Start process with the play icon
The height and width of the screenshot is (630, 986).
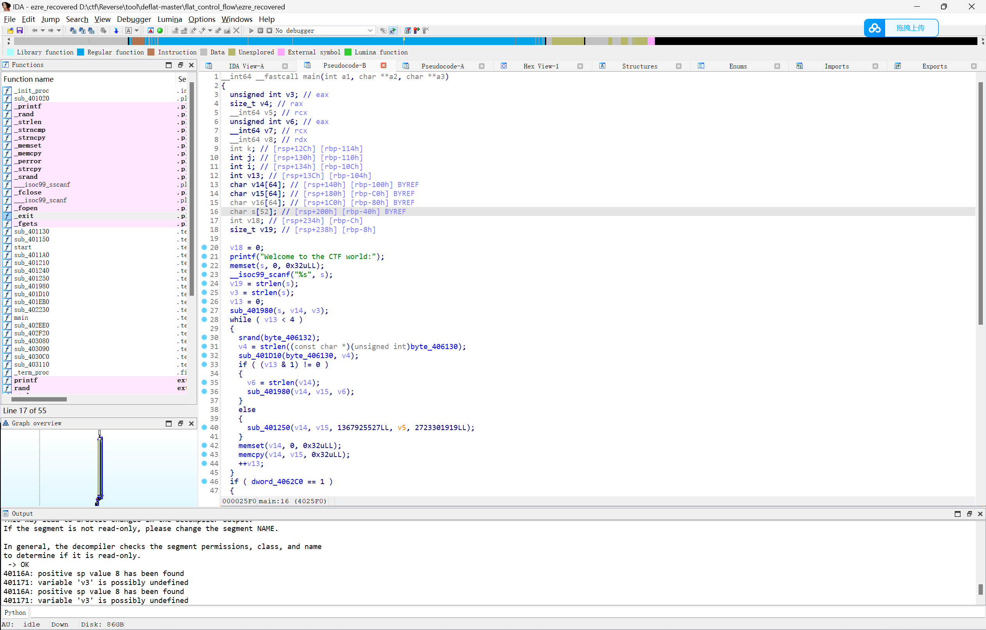pyautogui.click(x=251, y=31)
